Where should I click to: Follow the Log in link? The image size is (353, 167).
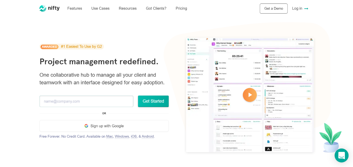(x=300, y=9)
